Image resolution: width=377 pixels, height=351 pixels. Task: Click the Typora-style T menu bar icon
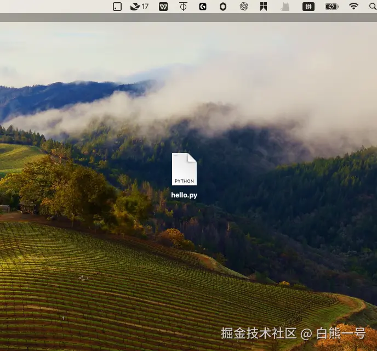[183, 7]
